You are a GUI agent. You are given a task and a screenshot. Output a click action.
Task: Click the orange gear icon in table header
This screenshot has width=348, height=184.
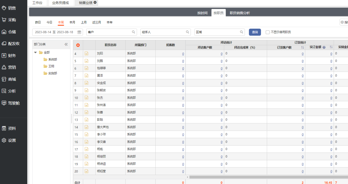tap(78, 45)
